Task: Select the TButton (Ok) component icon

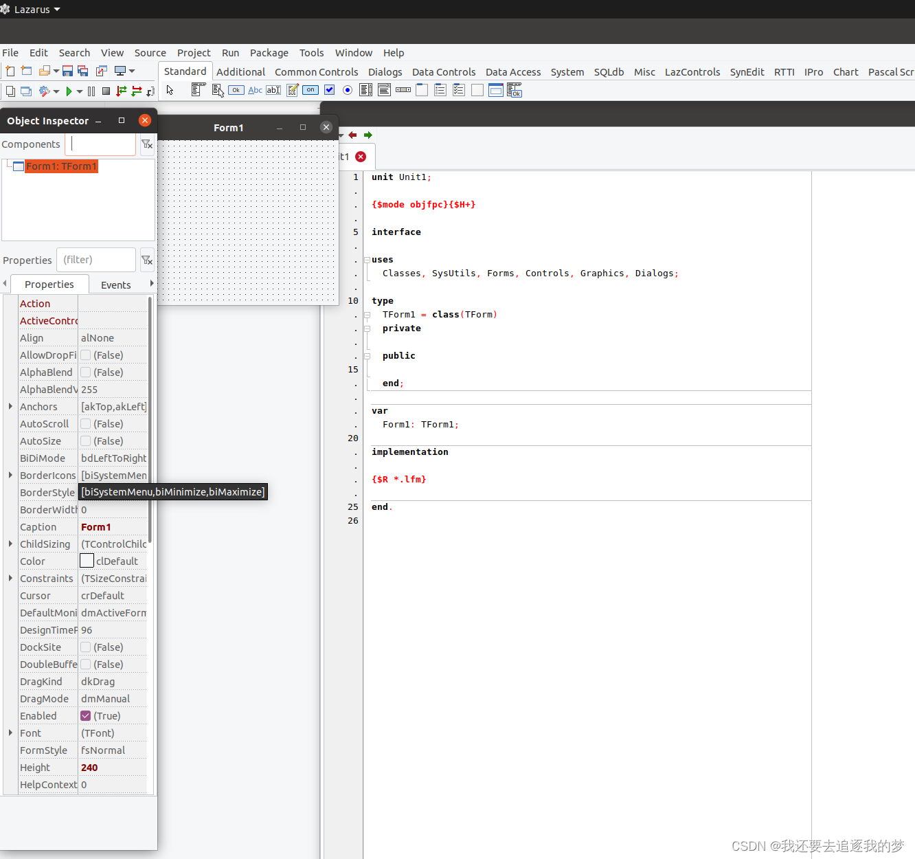Action: pyautogui.click(x=236, y=89)
